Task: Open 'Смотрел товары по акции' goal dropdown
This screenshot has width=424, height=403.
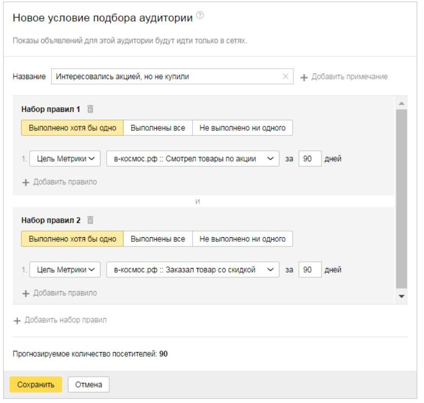Action: [x=192, y=159]
